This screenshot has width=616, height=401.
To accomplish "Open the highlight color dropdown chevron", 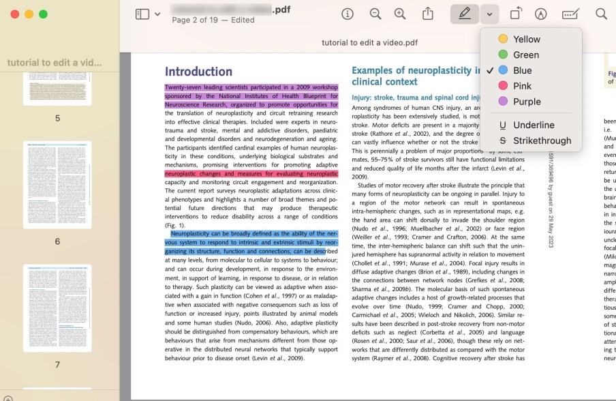I will pos(489,14).
